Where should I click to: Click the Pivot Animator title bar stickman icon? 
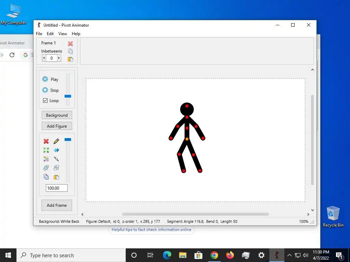(39, 25)
